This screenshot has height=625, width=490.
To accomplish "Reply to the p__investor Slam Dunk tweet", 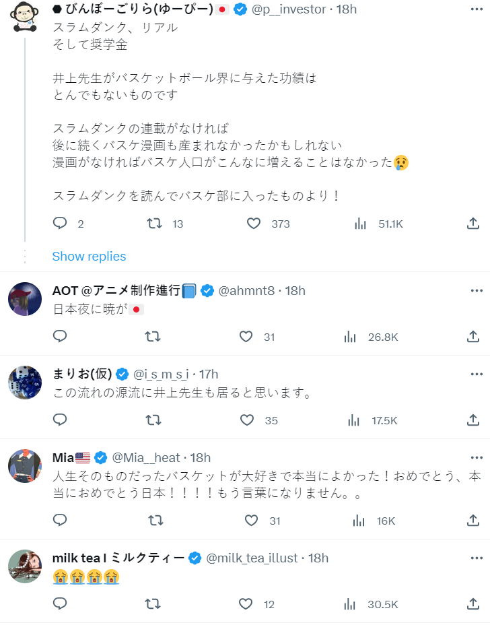I will tap(60, 224).
